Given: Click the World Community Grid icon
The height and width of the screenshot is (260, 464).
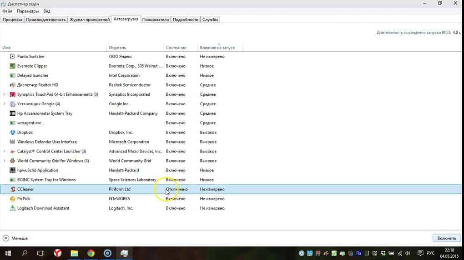Looking at the screenshot, I should click(12, 161).
